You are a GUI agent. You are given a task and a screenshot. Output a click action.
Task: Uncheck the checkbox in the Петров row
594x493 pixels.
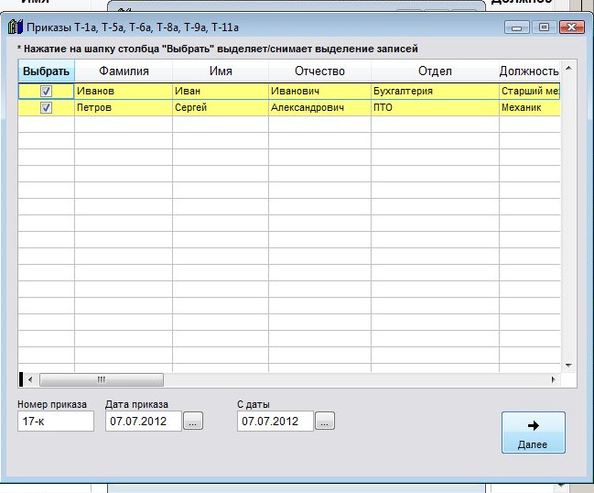(x=46, y=108)
